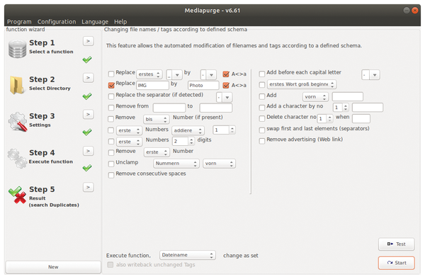The width and height of the screenshot is (425, 279).
Task: Click the New button in function wizard
Action: click(53, 267)
